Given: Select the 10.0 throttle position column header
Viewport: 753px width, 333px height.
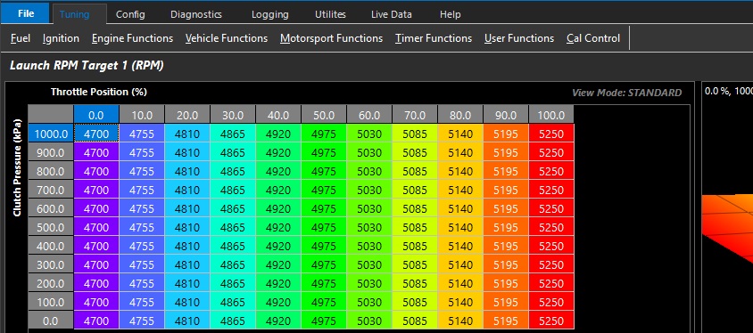Looking at the screenshot, I should 142,115.
